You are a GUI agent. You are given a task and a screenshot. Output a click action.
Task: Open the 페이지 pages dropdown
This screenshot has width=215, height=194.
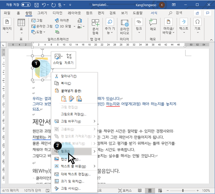pos(7,26)
